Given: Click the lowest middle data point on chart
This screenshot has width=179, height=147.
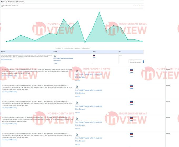Looking at the screenshot, I should click(85, 42).
